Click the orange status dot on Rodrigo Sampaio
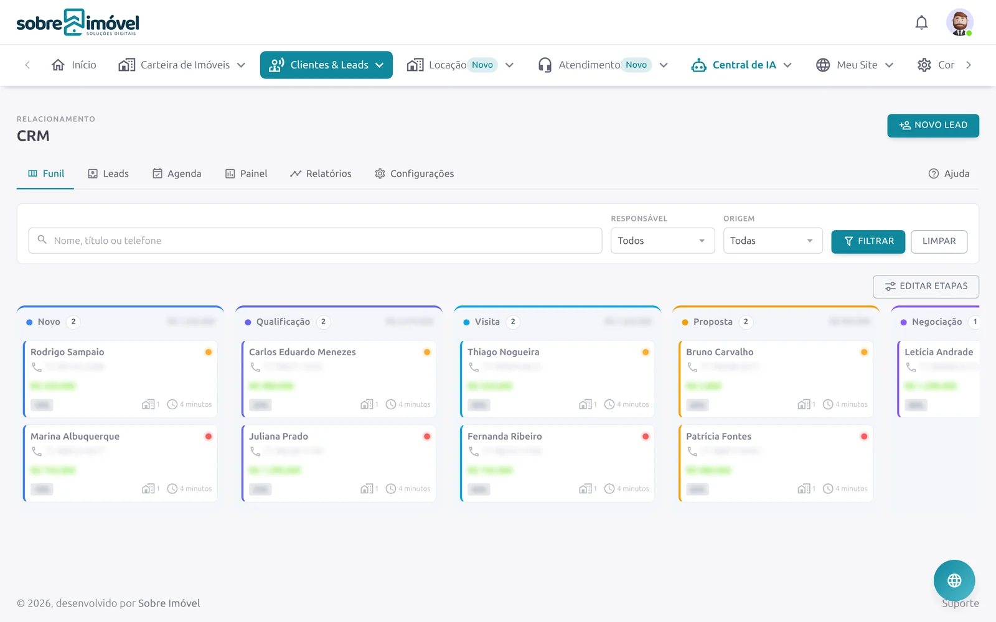The width and height of the screenshot is (996, 622). [209, 352]
